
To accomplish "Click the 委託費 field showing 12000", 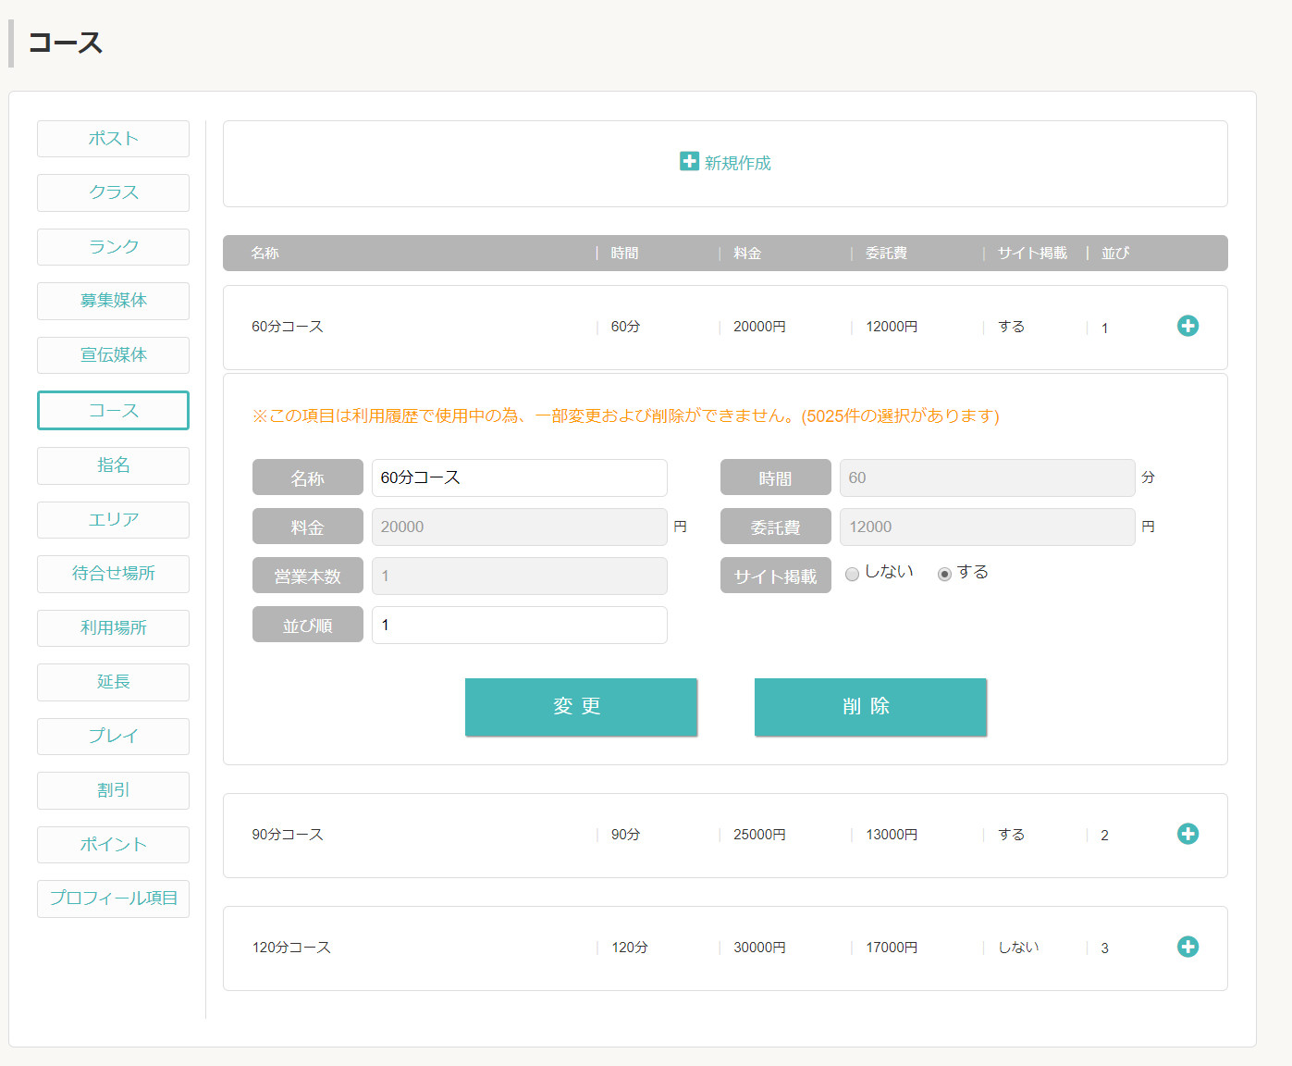I will pyautogui.click(x=987, y=527).
